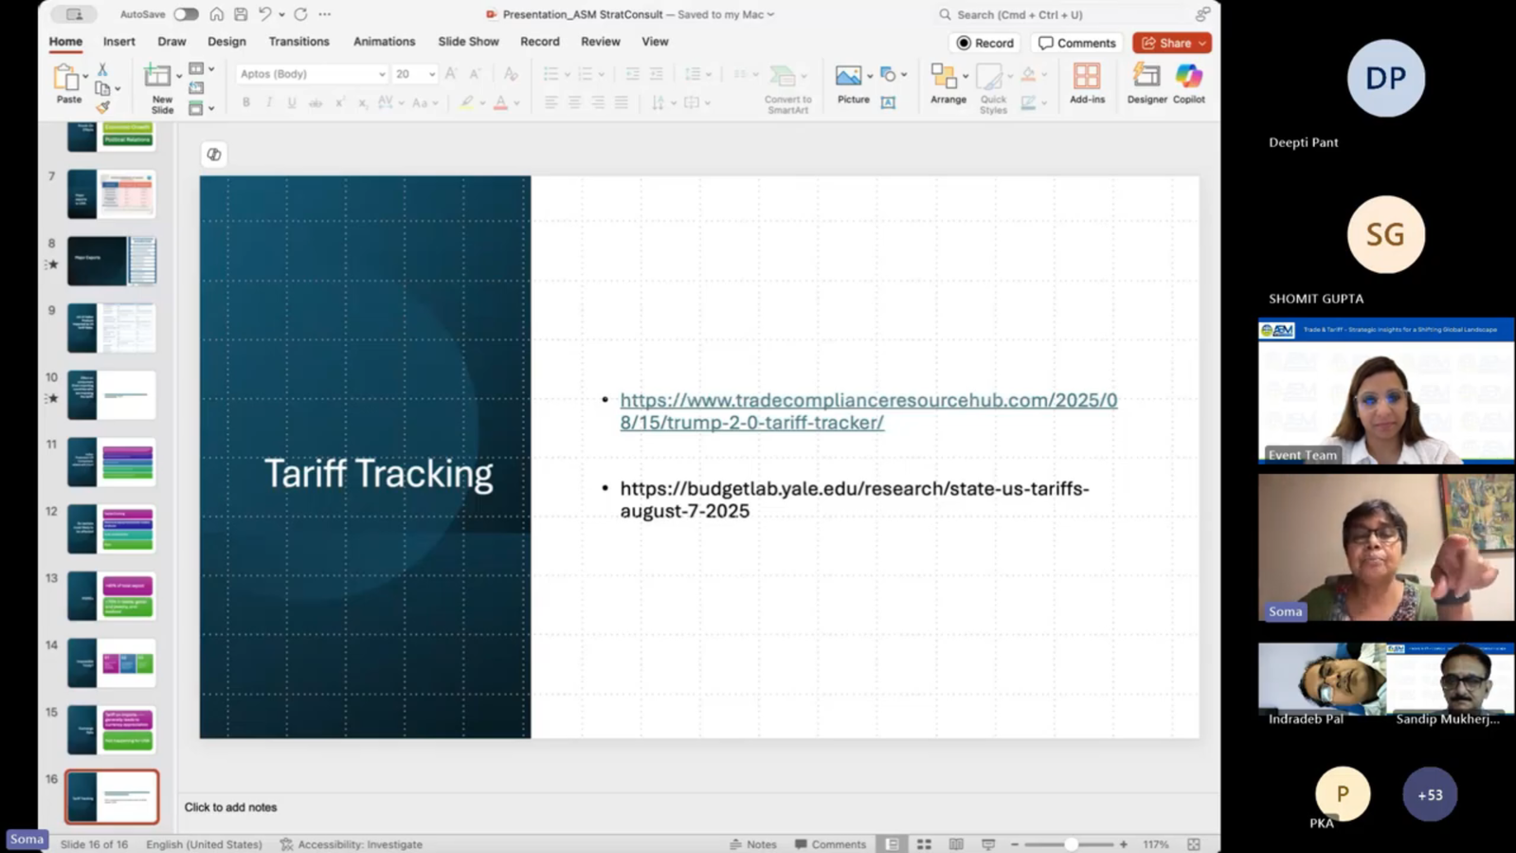
Task: Adjust the zoom slider in status bar
Action: tap(1071, 844)
